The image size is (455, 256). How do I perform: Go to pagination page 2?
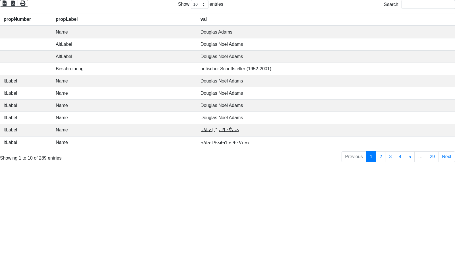click(381, 157)
